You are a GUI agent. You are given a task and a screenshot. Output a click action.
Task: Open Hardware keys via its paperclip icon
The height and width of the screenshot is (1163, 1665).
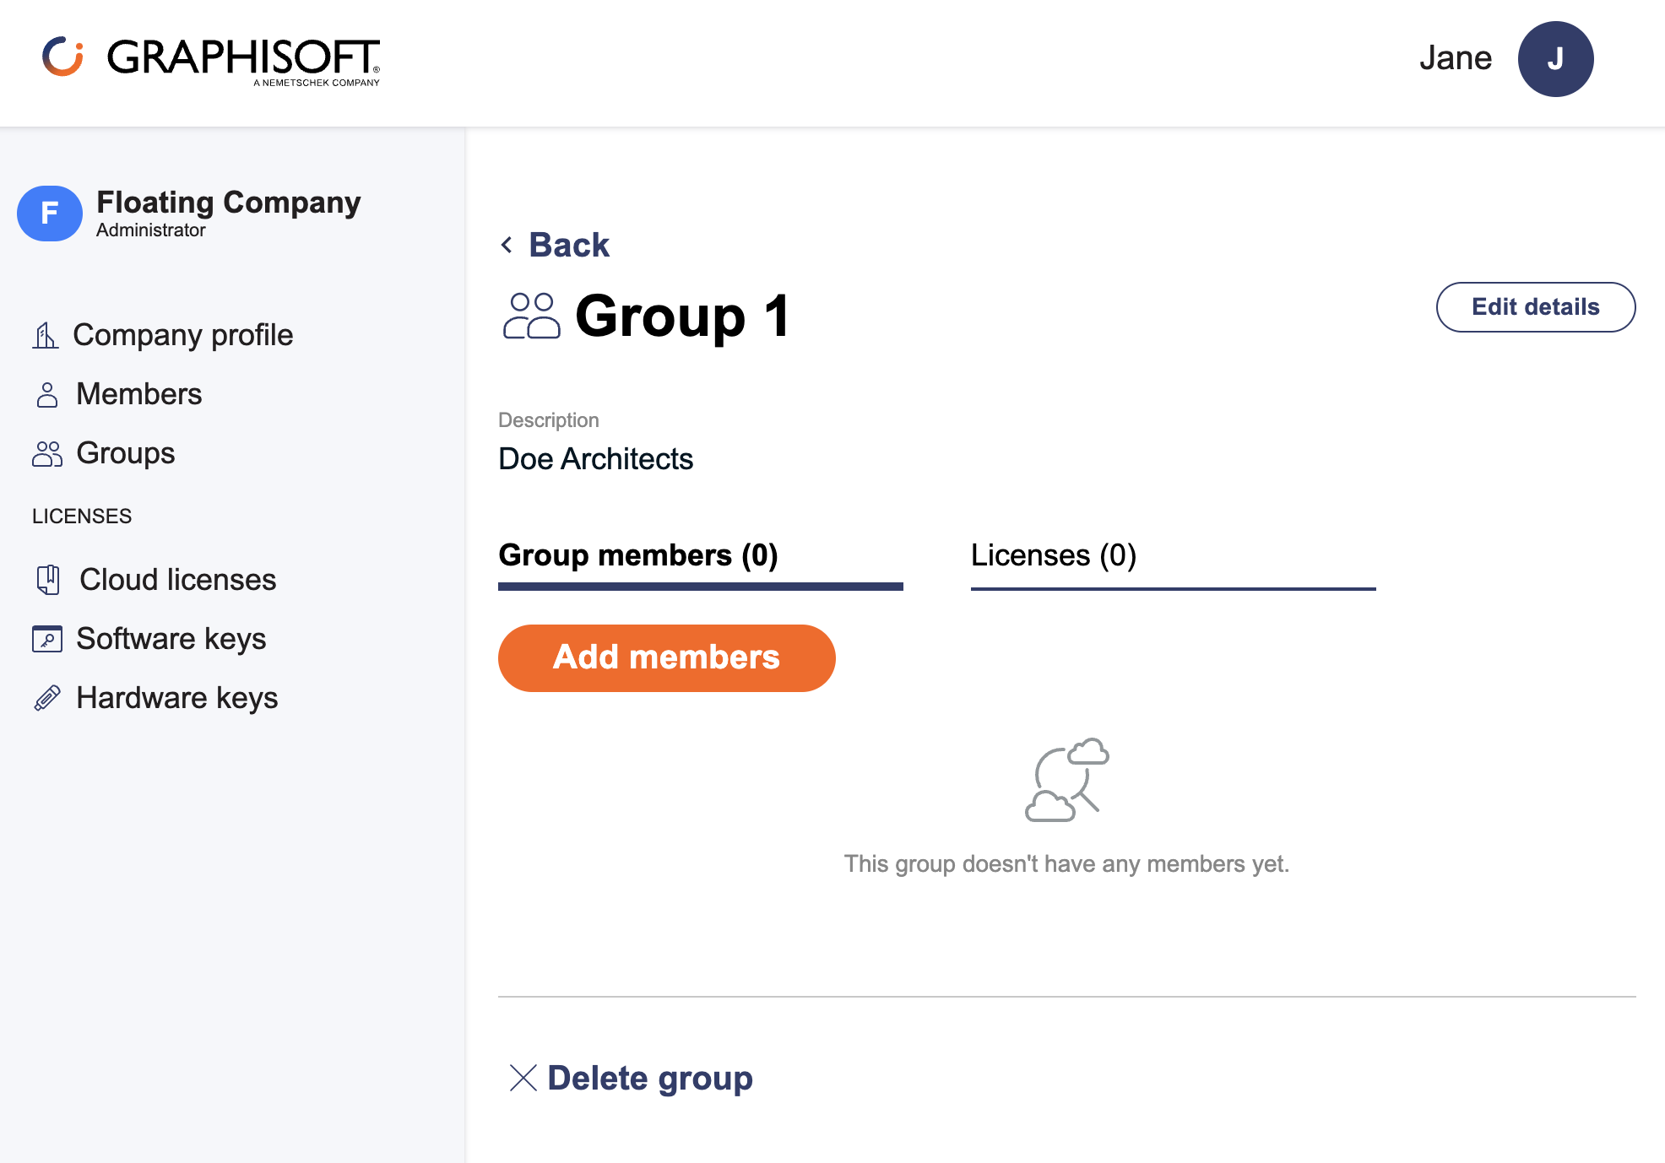pyautogui.click(x=48, y=697)
